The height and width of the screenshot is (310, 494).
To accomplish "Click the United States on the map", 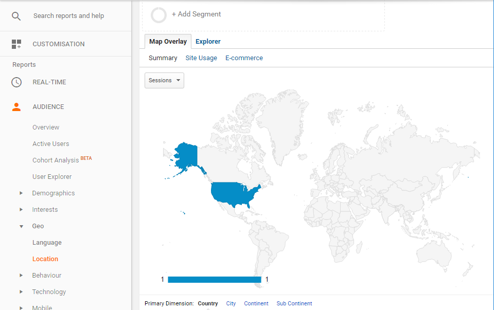I will pyautogui.click(x=234, y=194).
